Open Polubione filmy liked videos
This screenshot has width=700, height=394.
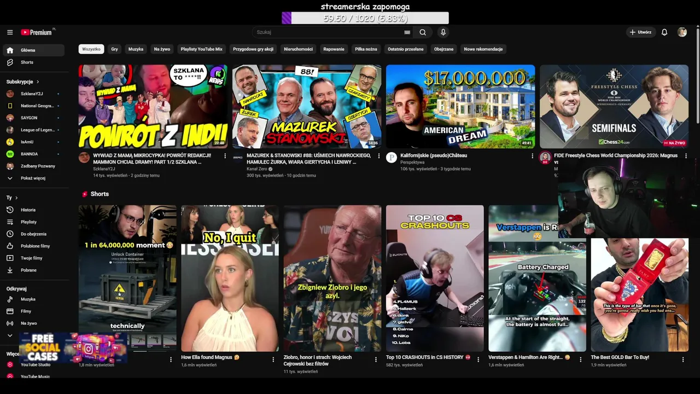(33, 246)
